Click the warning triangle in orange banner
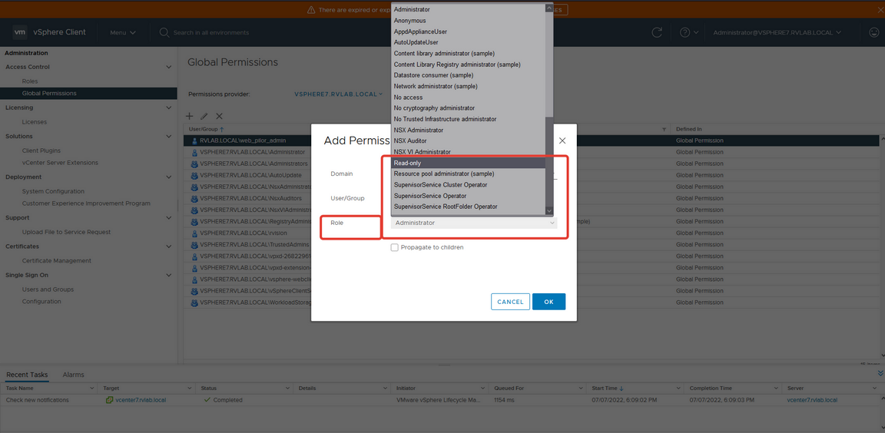The width and height of the screenshot is (885, 433). point(311,10)
